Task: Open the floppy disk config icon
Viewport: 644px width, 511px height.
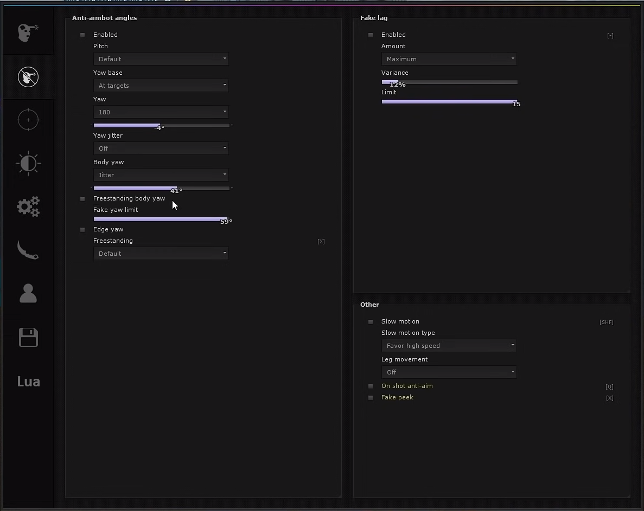Action: click(28, 337)
